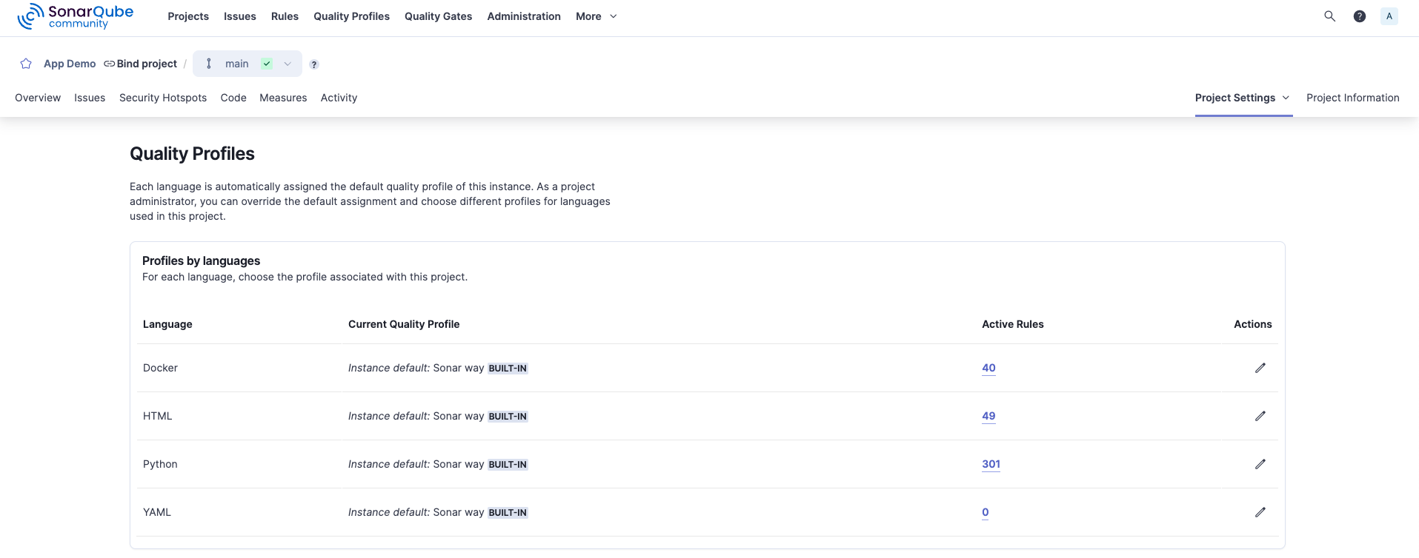Viewport: 1419px width, 558px height.
Task: Open the user avatar 'A' menu
Action: [x=1389, y=16]
